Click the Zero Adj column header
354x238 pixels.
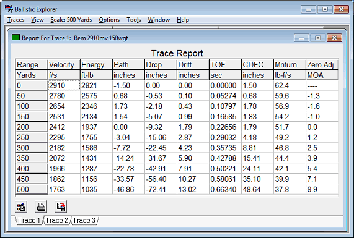pyautogui.click(x=322, y=65)
